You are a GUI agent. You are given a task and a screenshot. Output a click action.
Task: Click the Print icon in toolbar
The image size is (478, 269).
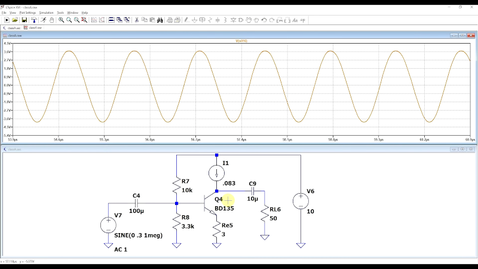(170, 20)
